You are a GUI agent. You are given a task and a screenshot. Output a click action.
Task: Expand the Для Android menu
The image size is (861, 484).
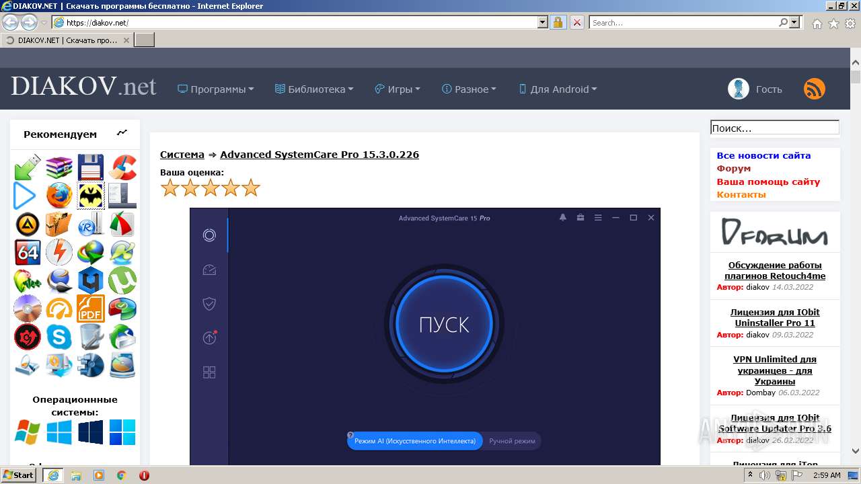[x=558, y=89]
